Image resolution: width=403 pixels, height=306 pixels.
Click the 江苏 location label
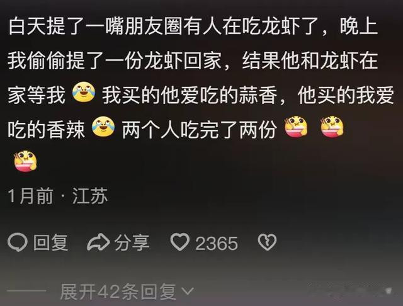pos(89,196)
